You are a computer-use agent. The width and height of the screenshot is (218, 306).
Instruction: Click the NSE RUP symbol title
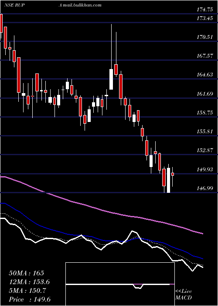coord(14,5)
